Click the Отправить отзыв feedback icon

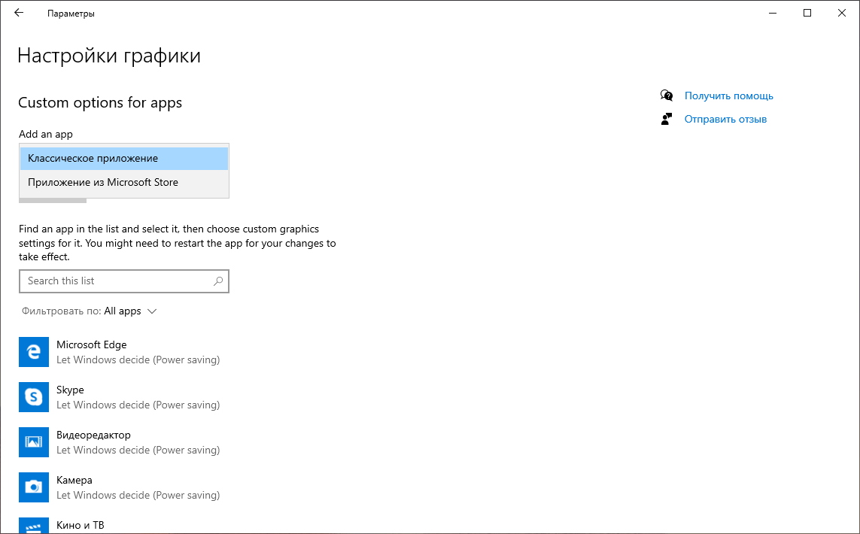pyautogui.click(x=667, y=119)
